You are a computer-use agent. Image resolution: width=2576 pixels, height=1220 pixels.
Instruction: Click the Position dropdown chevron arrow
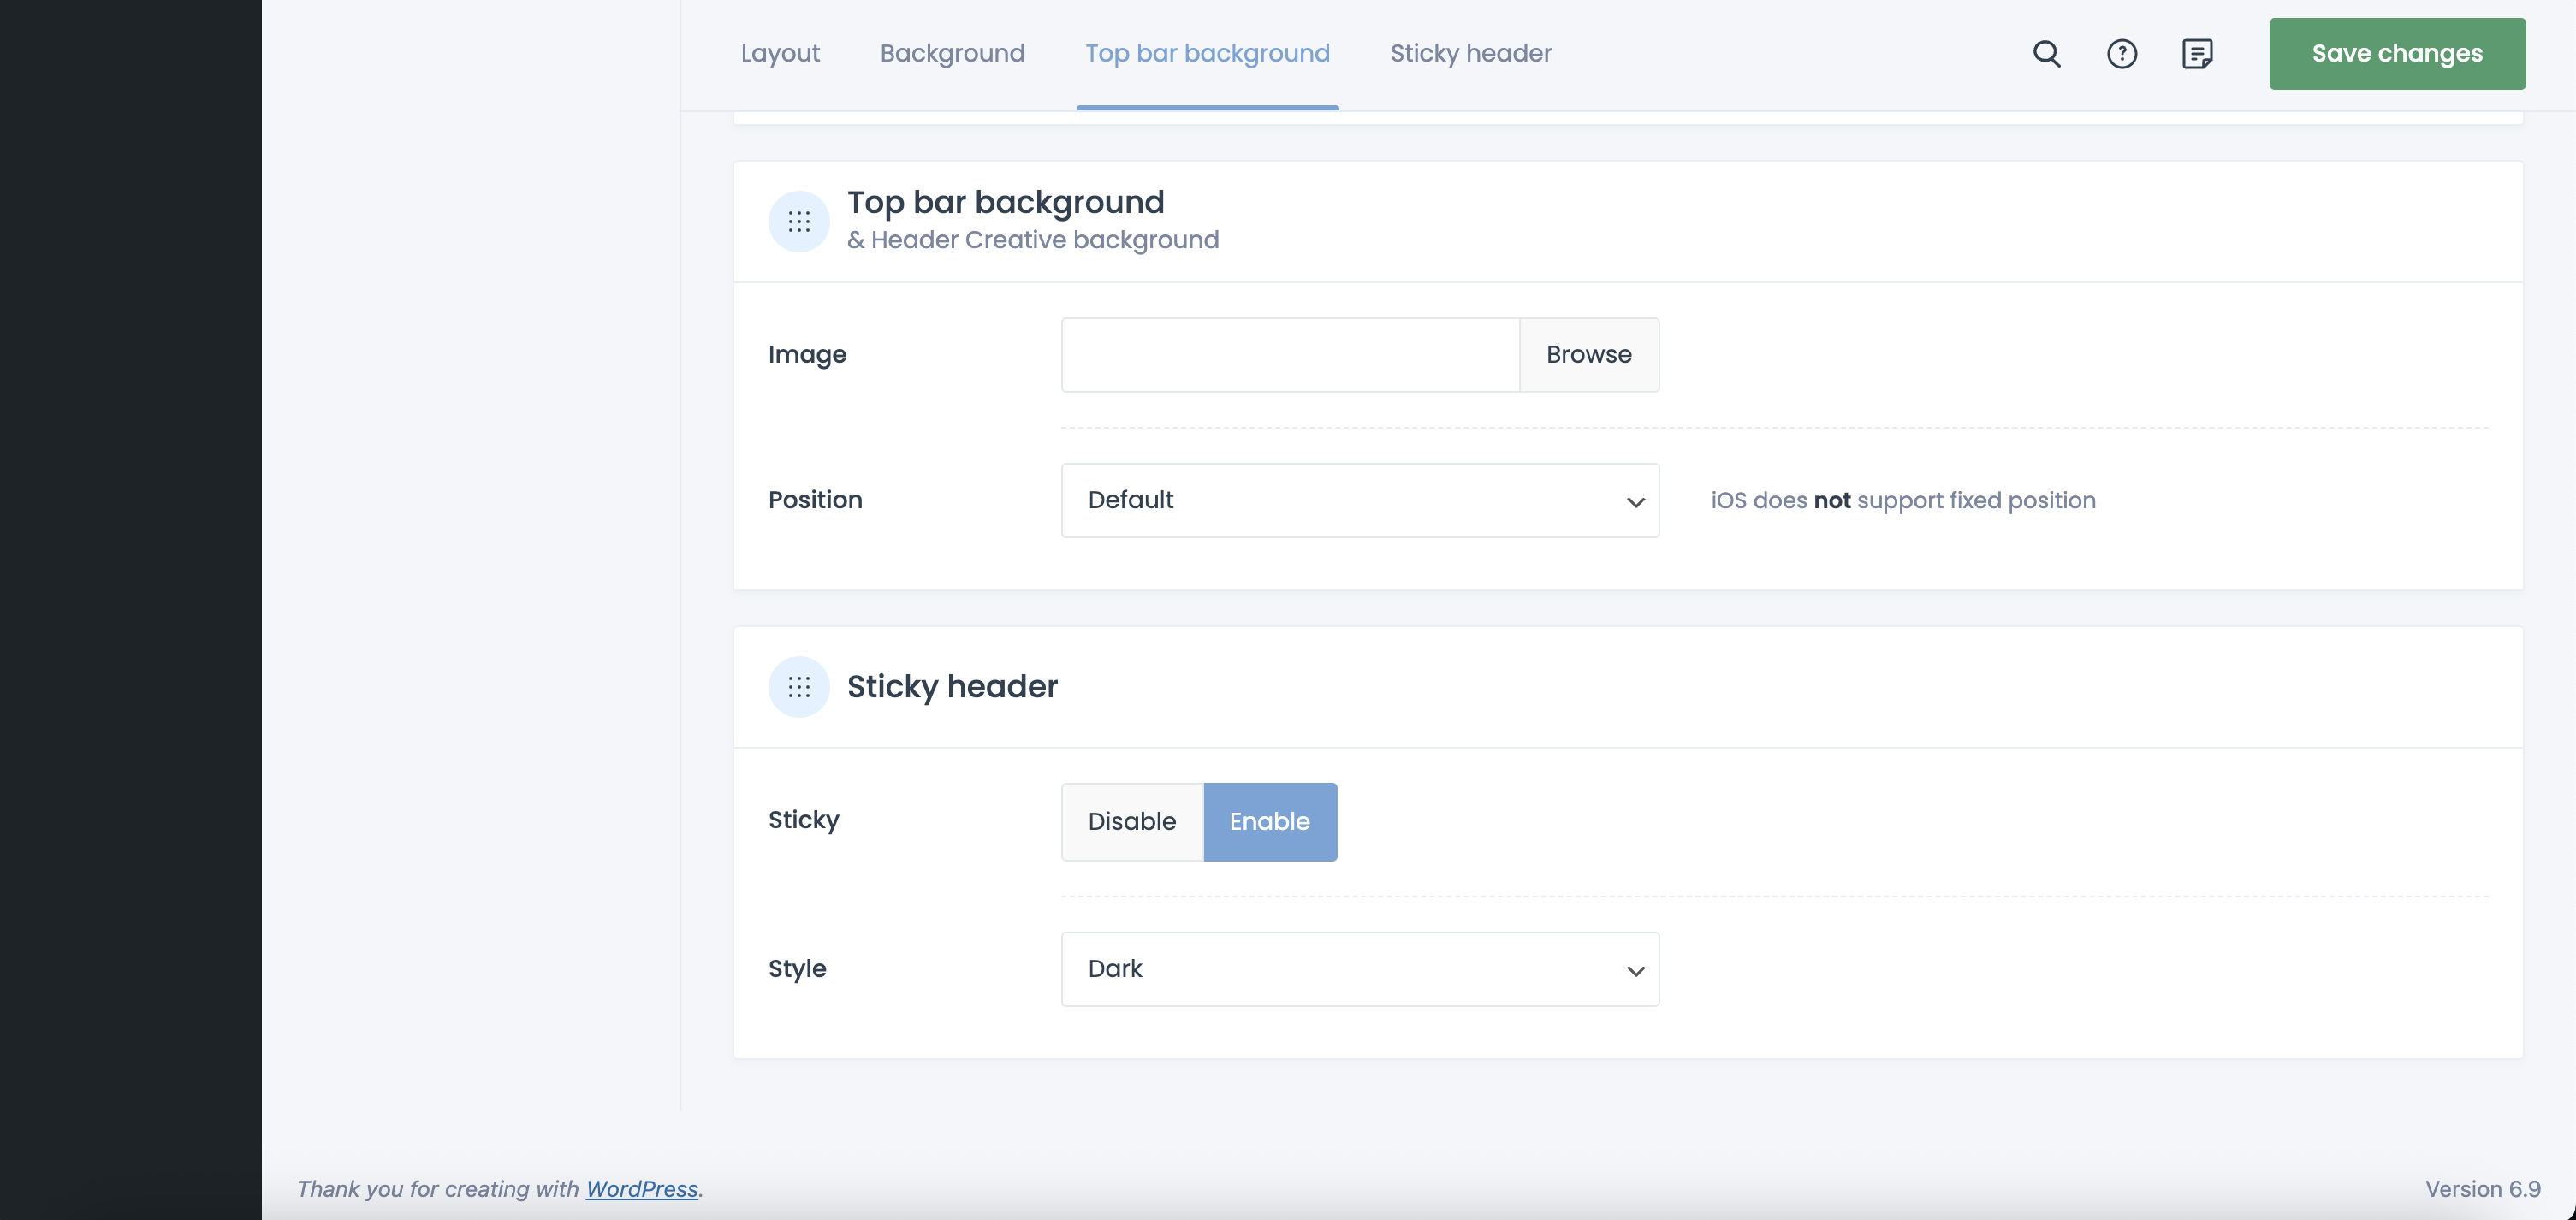tap(1635, 502)
